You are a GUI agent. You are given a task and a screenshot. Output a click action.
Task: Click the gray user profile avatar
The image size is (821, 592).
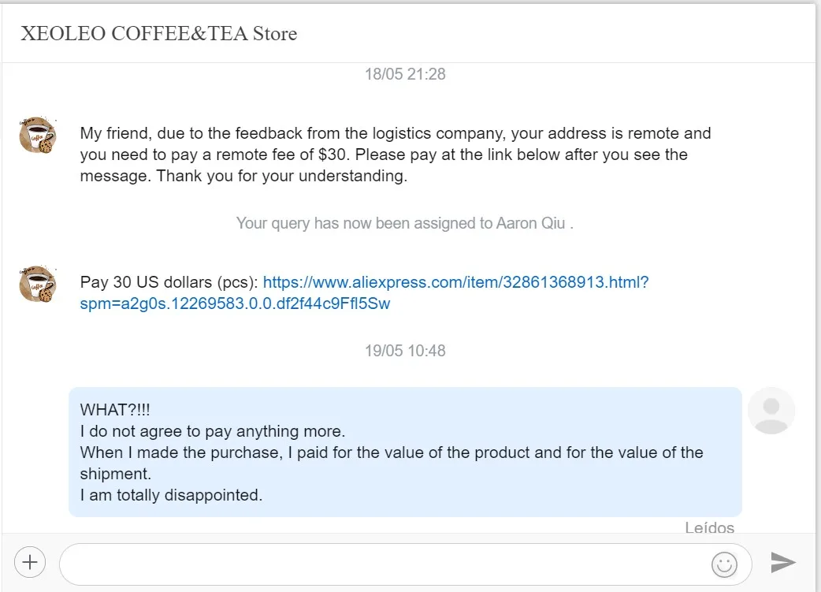pyautogui.click(x=771, y=411)
